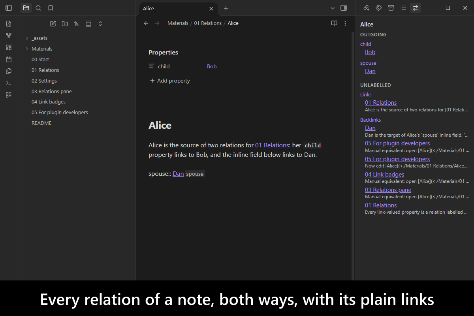
Task: Open a new tab with plus
Action: pos(226,8)
